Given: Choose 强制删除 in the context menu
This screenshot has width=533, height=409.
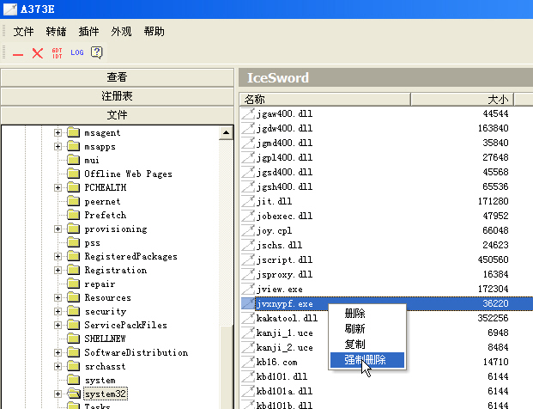Looking at the screenshot, I should (367, 360).
